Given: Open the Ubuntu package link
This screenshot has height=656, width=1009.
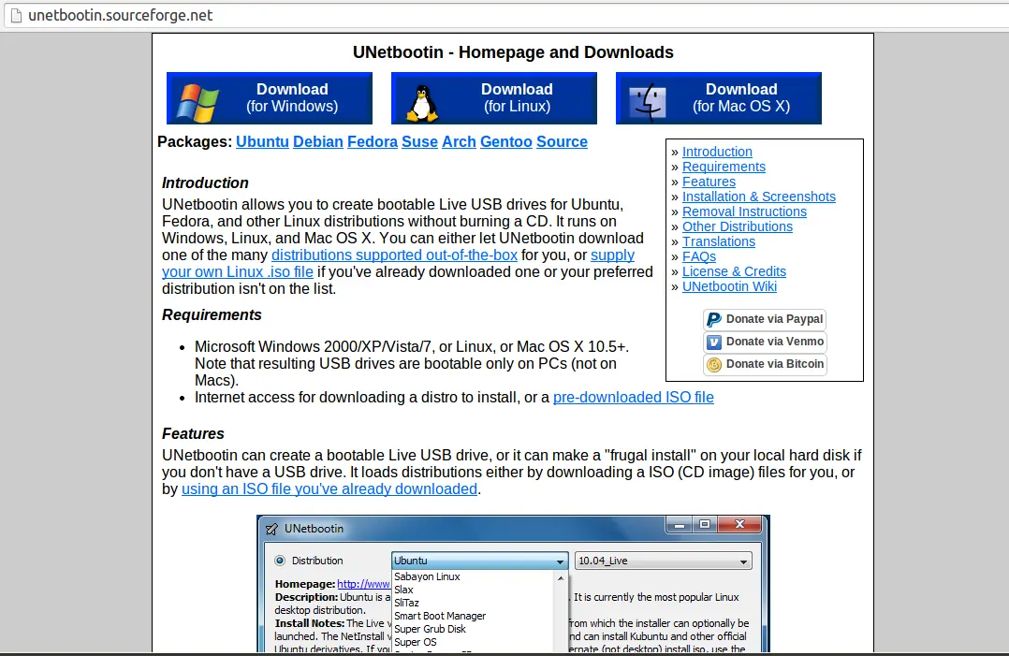Looking at the screenshot, I should tap(262, 141).
